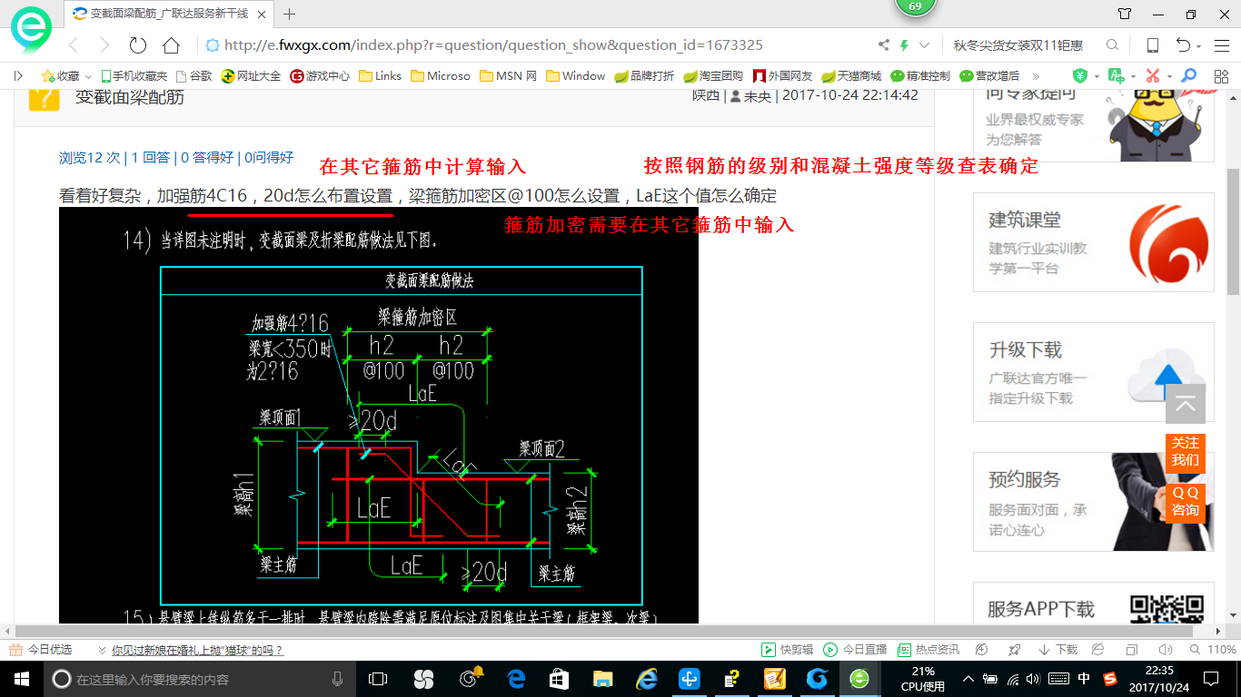The image size is (1241, 697).
Task: Open the 营改增后 bookmark
Action: pyautogui.click(x=989, y=76)
